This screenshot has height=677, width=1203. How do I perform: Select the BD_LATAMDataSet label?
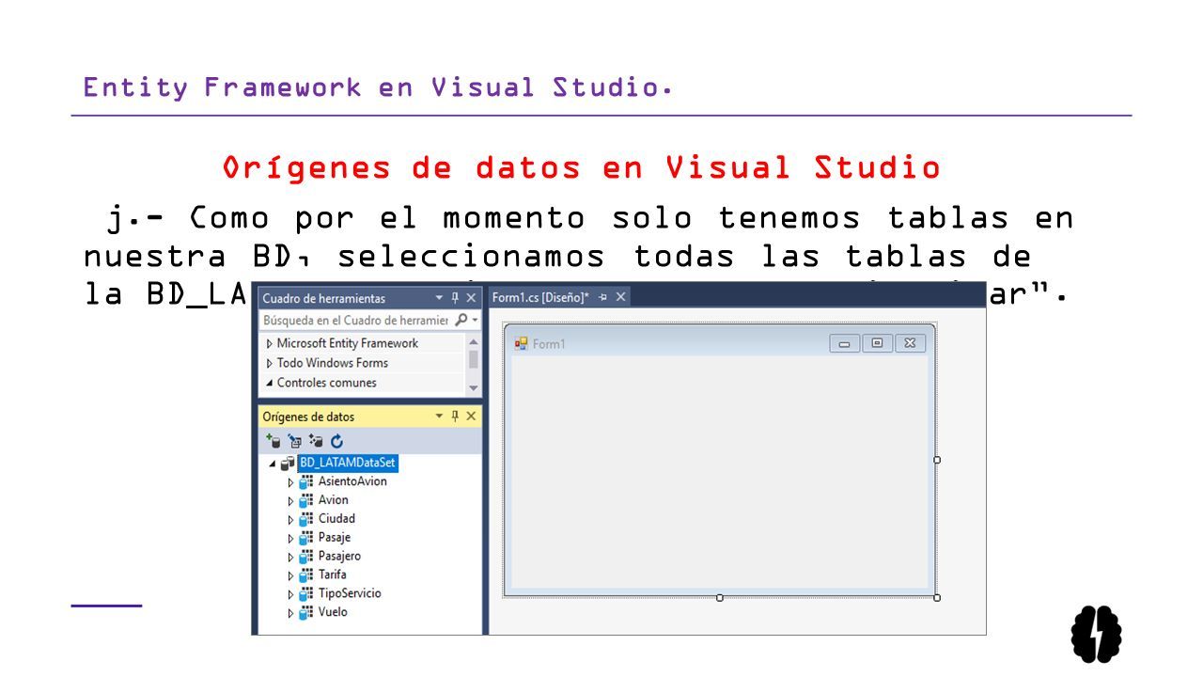tap(349, 463)
